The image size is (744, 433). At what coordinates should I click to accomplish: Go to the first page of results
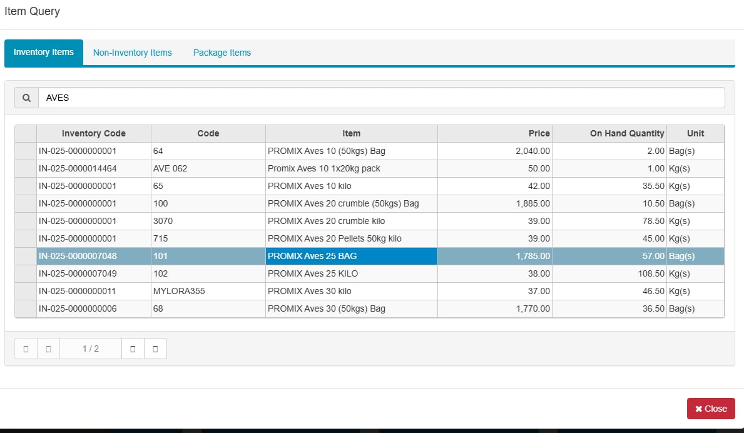[x=26, y=349]
